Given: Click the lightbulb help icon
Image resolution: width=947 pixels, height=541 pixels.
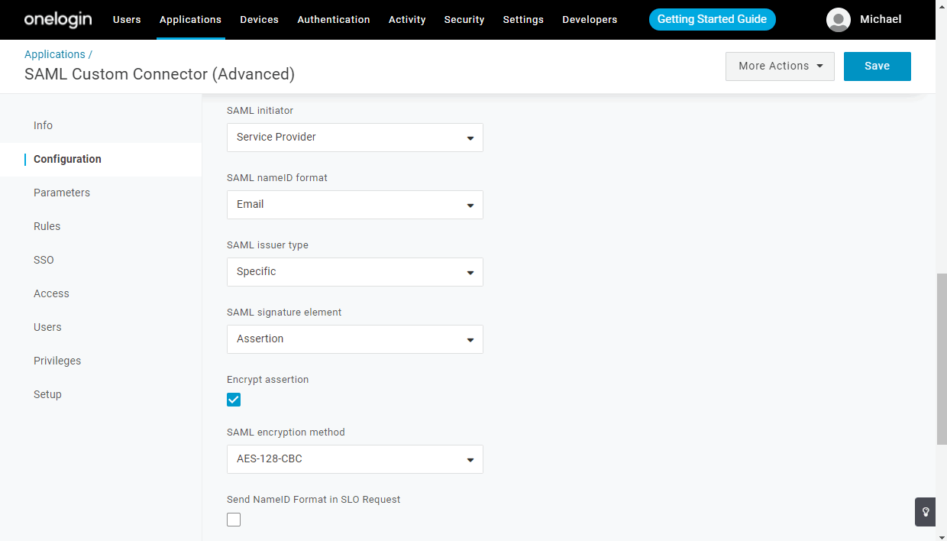Looking at the screenshot, I should click(924, 512).
